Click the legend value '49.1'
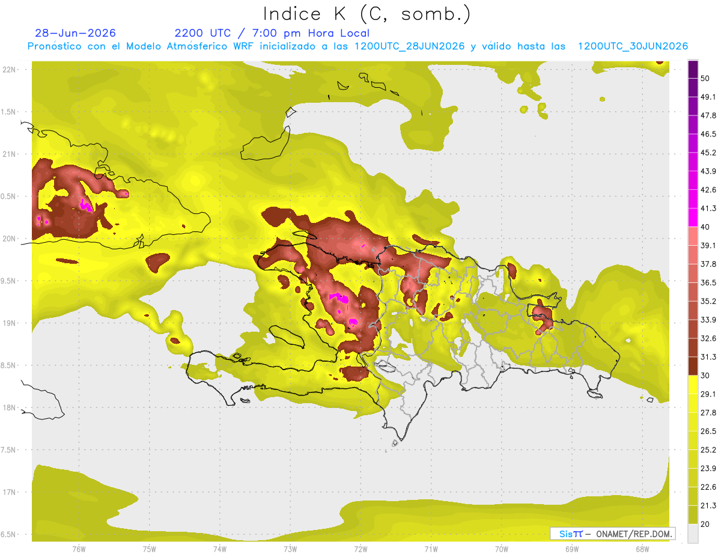This screenshot has width=721, height=557. [x=708, y=97]
